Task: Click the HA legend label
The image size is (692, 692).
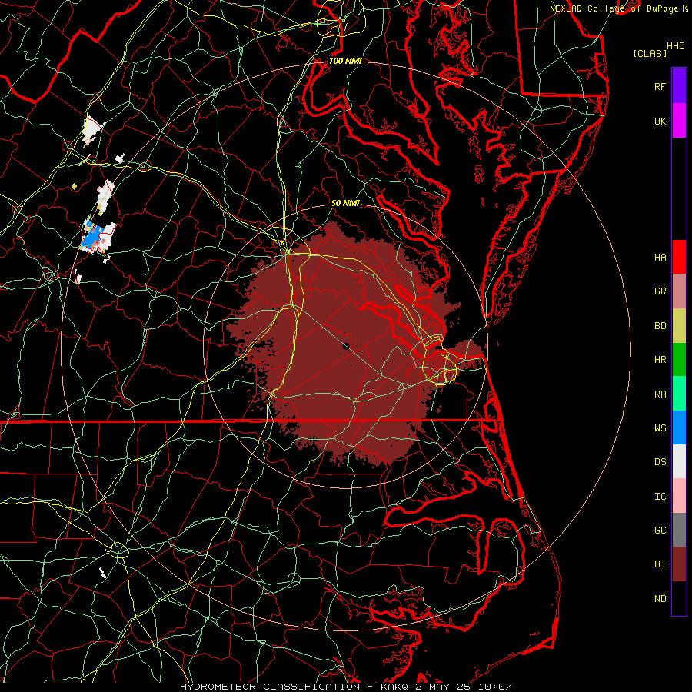Action: tap(660, 257)
